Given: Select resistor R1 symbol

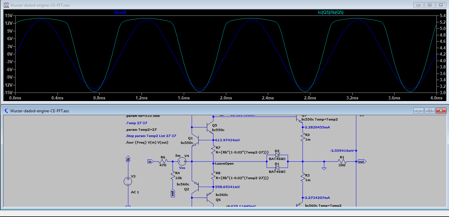Looking at the screenshot, I should 342,161.
